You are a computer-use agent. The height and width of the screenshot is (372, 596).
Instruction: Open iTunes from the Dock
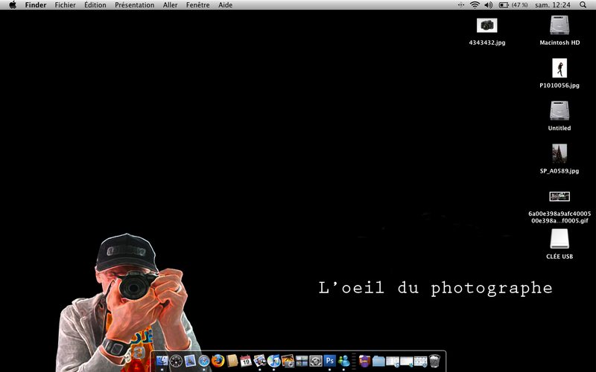coord(273,361)
